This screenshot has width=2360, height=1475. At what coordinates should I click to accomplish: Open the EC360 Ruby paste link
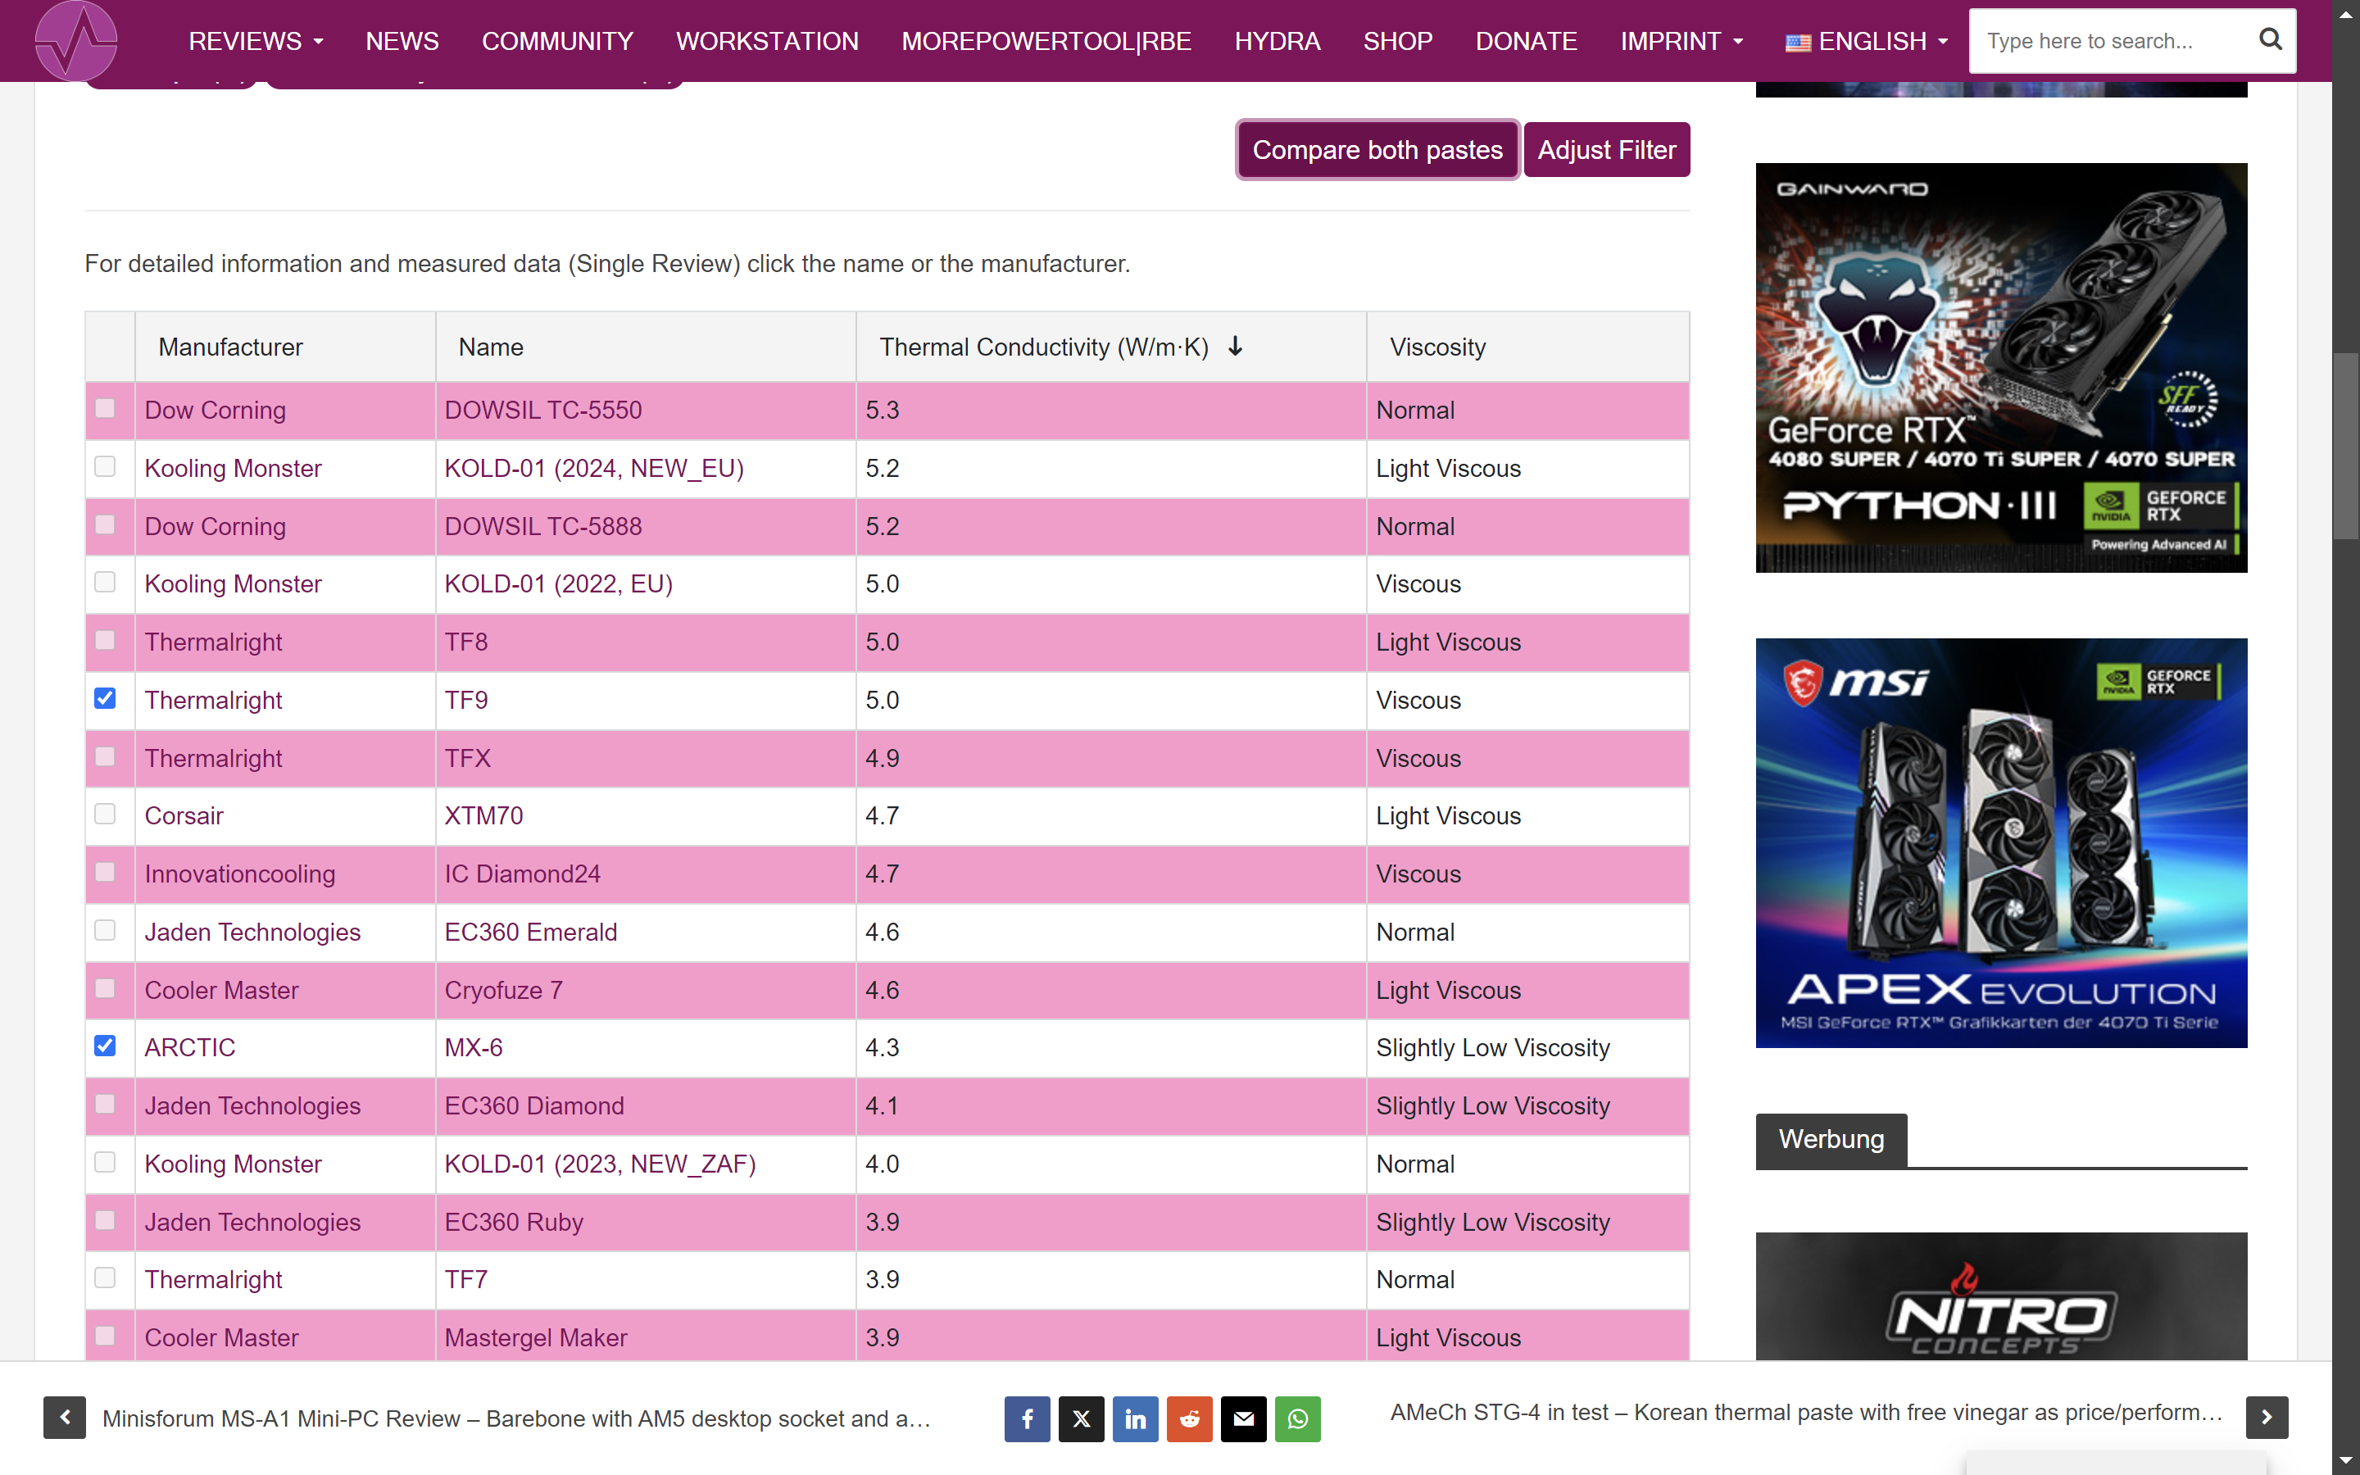click(x=514, y=1223)
